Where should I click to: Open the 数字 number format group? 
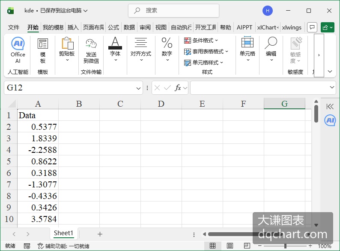[167, 49]
